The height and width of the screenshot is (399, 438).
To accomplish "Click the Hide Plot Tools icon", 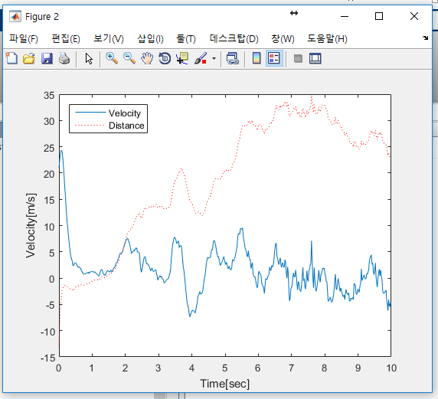I will point(298,59).
